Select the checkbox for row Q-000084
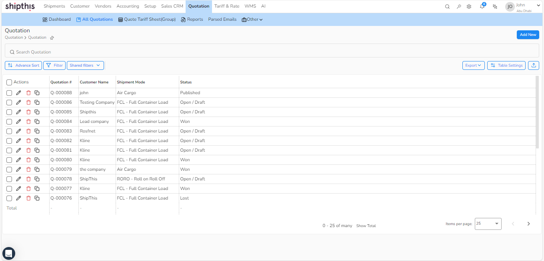The image size is (544, 261). [9, 121]
